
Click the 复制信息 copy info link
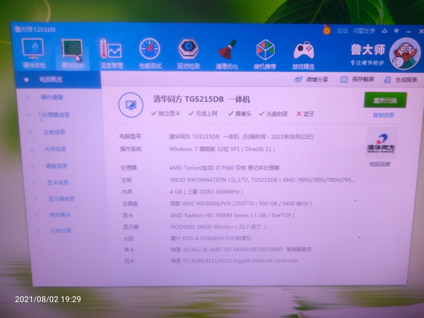[x=383, y=115]
